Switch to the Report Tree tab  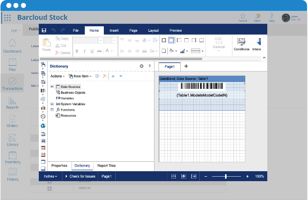[x=106, y=166]
